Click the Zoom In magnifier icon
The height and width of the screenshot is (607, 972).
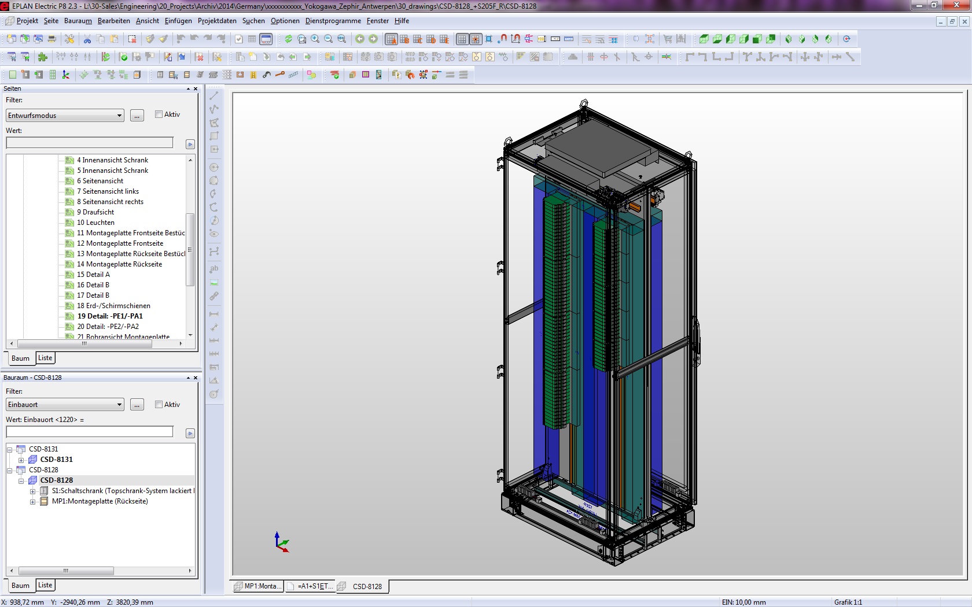coord(315,39)
